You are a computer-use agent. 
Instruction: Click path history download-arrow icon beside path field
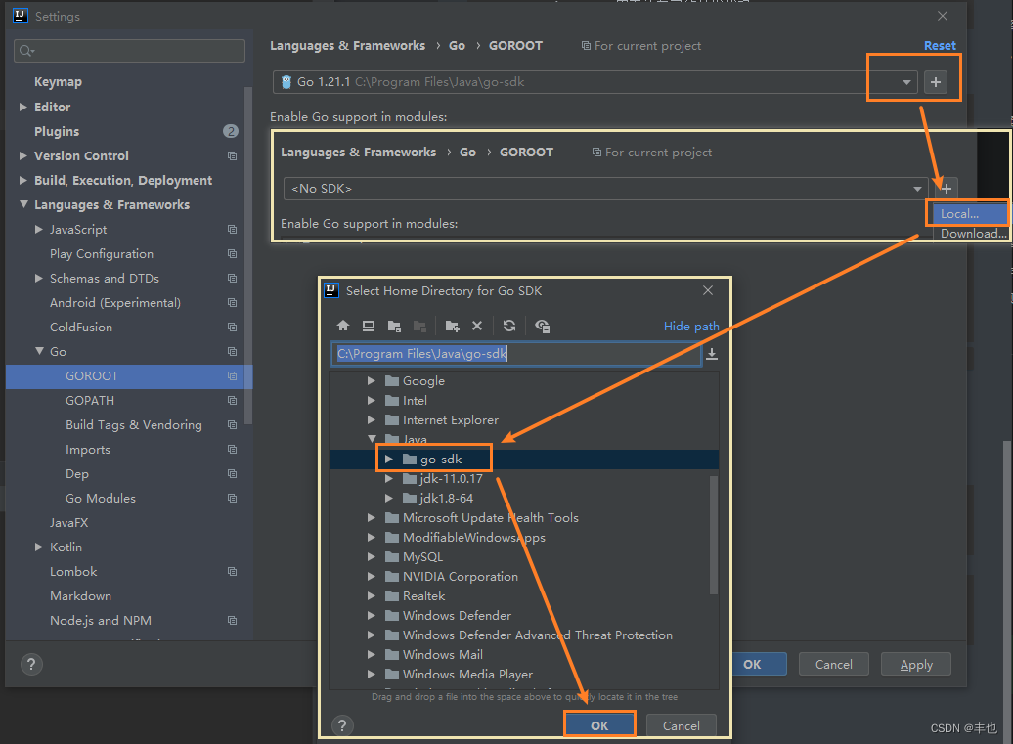tap(711, 354)
